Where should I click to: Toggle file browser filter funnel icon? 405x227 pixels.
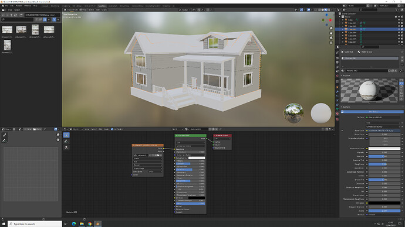click(54, 19)
